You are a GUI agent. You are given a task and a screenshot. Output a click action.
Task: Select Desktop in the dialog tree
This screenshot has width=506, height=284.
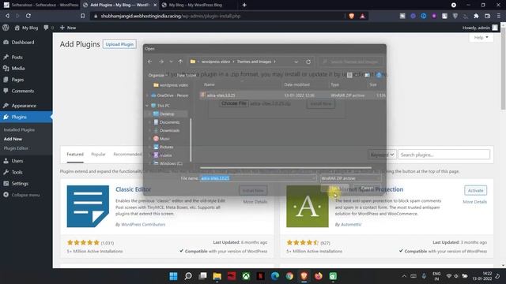(x=167, y=114)
